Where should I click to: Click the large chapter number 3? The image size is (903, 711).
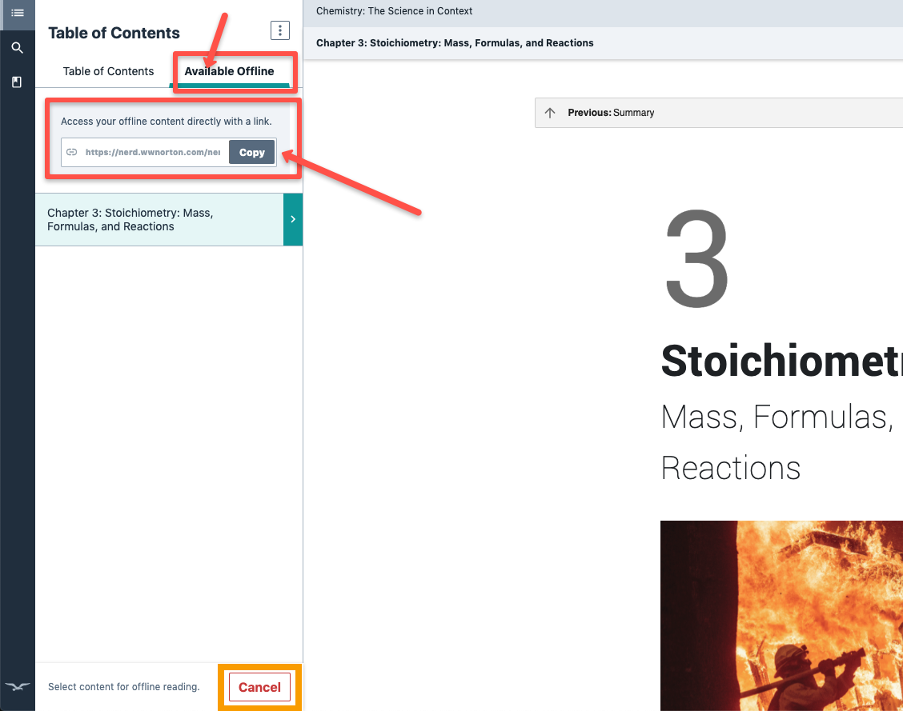click(696, 258)
